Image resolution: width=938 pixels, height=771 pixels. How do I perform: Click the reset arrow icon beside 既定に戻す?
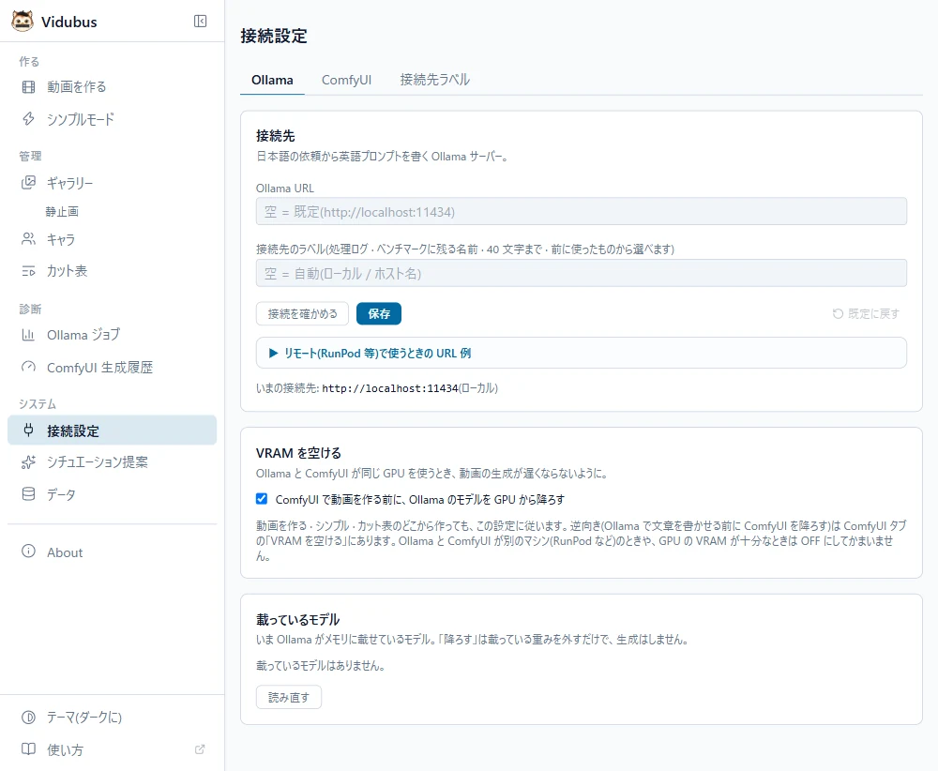(x=838, y=313)
